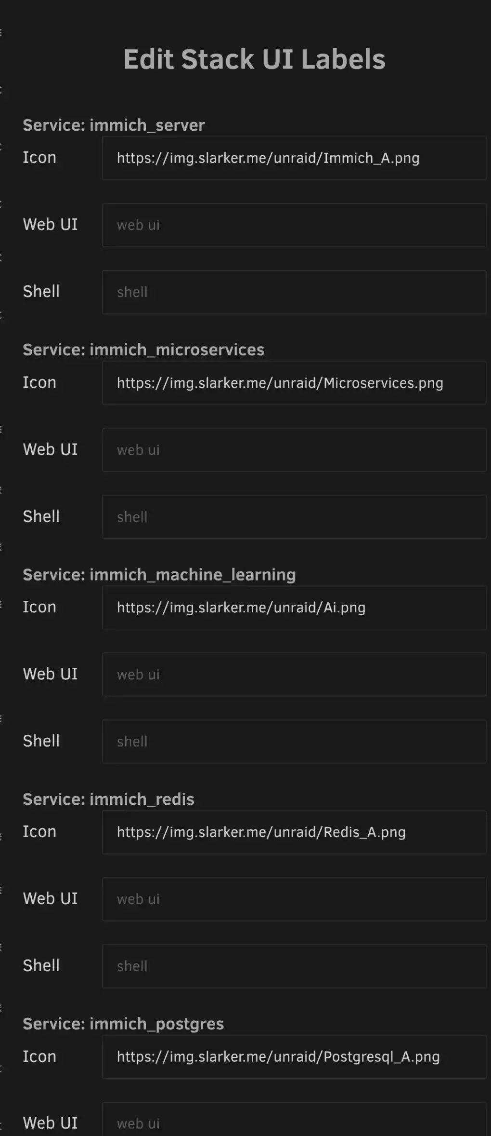Click the Ai.png icon URL input field
Viewport: 491px width, 1136px height.
294,608
